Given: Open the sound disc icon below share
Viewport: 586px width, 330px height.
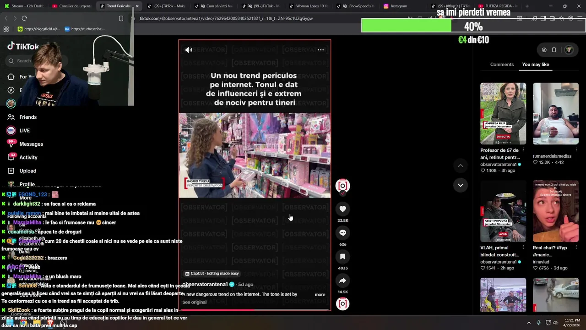Looking at the screenshot, I should (x=342, y=303).
